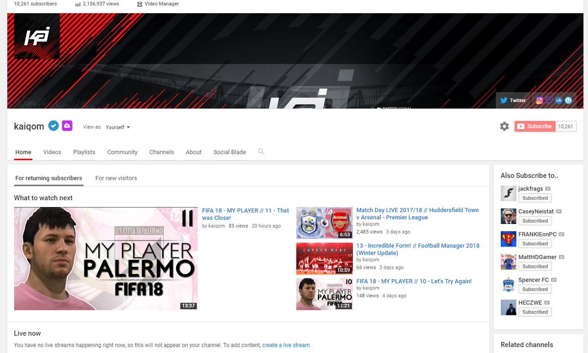The image size is (588, 353).
Task: Open Spencer FC channel name link
Action: [534, 280]
